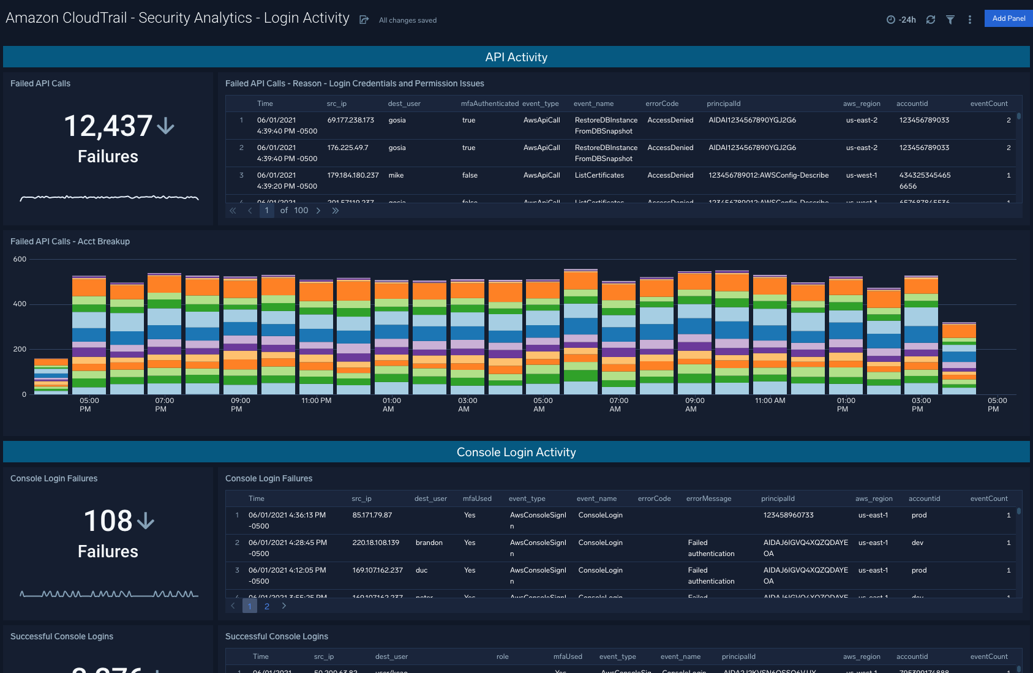Click the All changes saved status text
The image size is (1033, 673).
click(407, 20)
